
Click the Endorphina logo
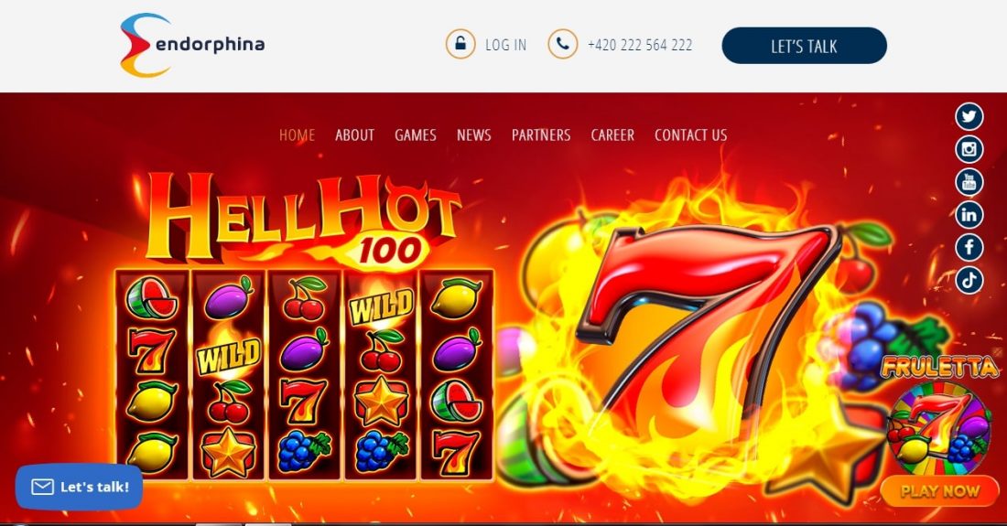[192, 45]
